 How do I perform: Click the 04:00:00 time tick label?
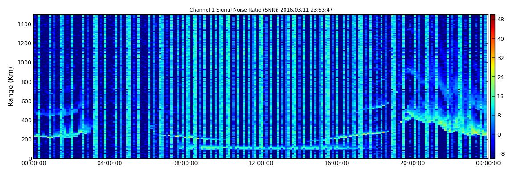click(x=109, y=163)
